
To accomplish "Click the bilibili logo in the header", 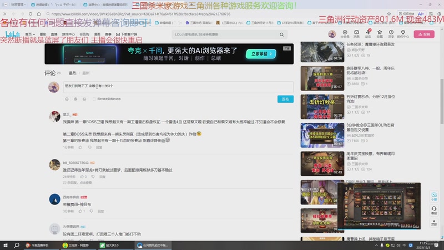I will click(13, 34).
